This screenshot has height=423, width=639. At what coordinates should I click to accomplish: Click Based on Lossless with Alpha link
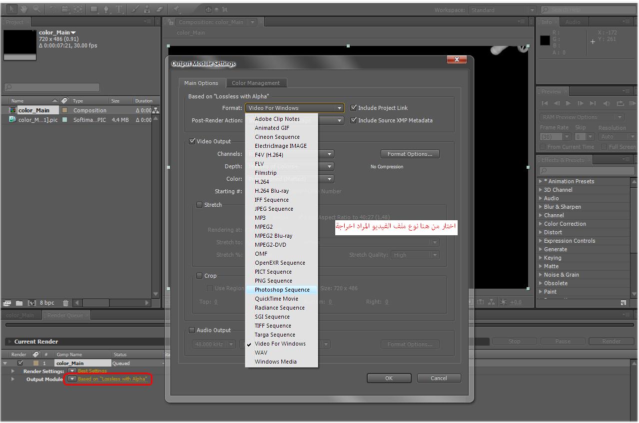[112, 379]
